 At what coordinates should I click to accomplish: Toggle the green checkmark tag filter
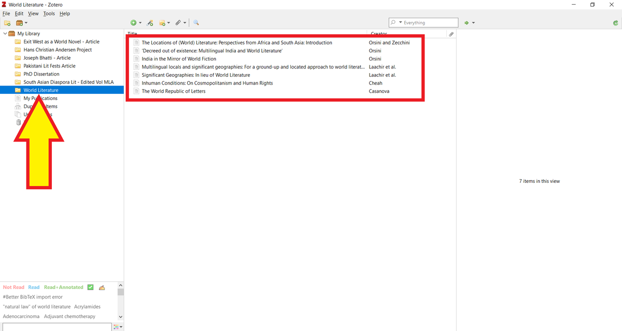click(x=90, y=287)
